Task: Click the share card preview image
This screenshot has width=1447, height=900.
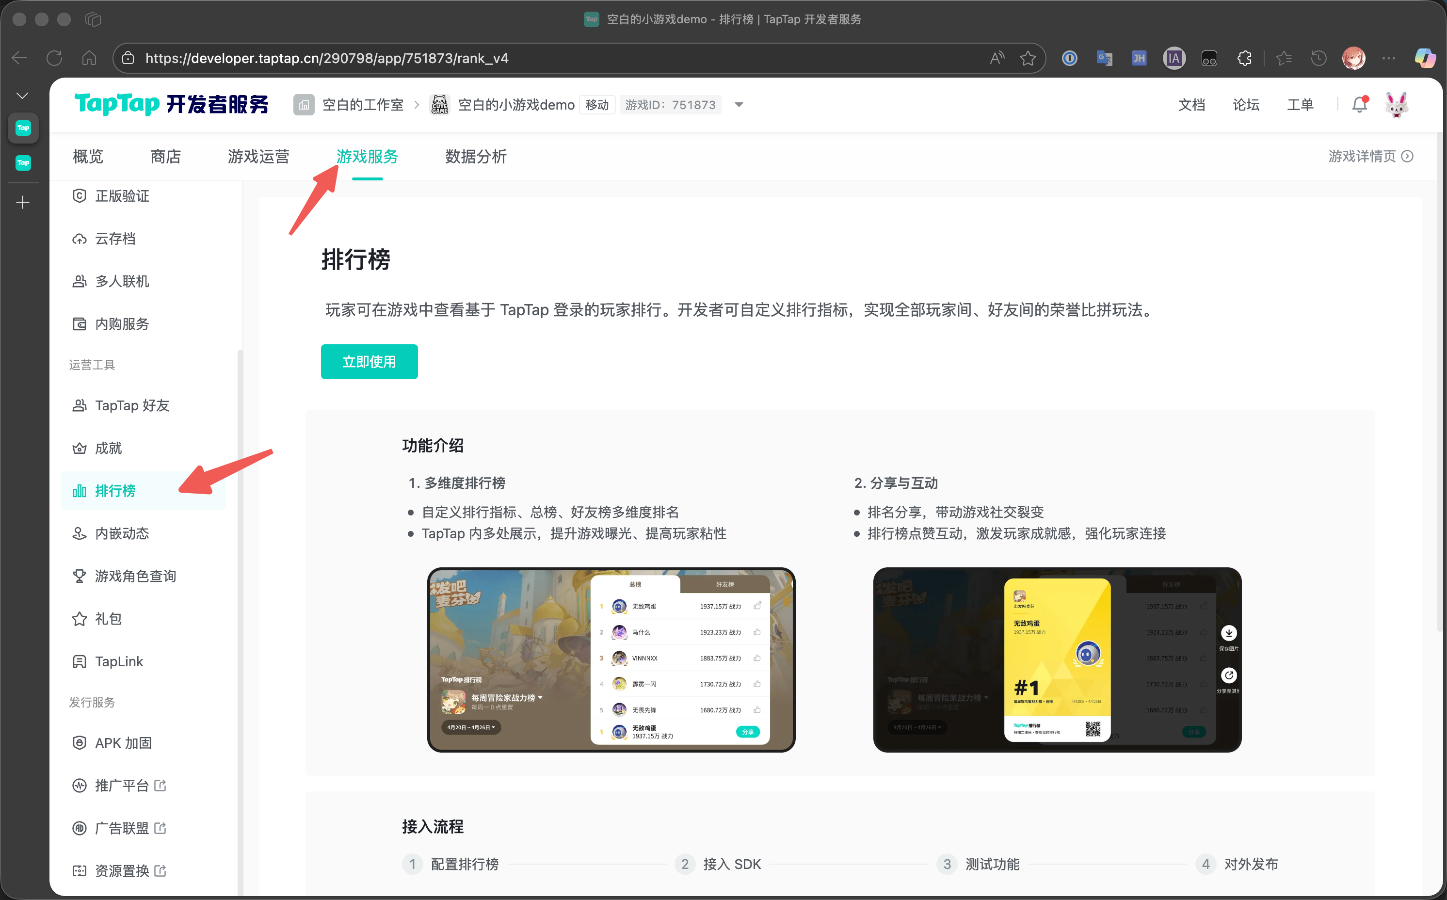Action: click(1057, 659)
